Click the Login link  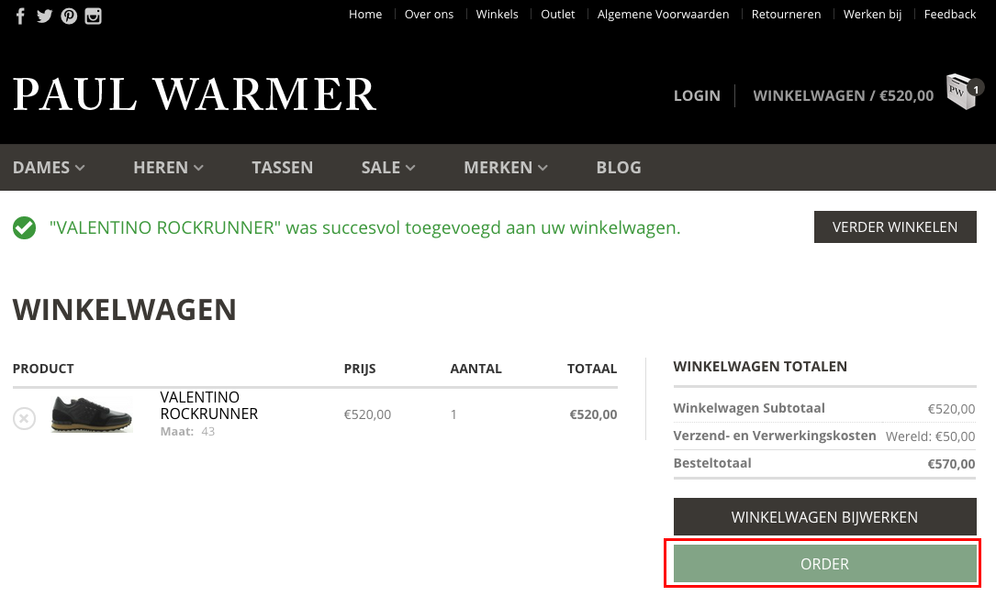coord(697,95)
